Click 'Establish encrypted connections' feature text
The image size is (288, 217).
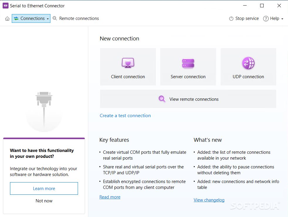click(x=144, y=184)
